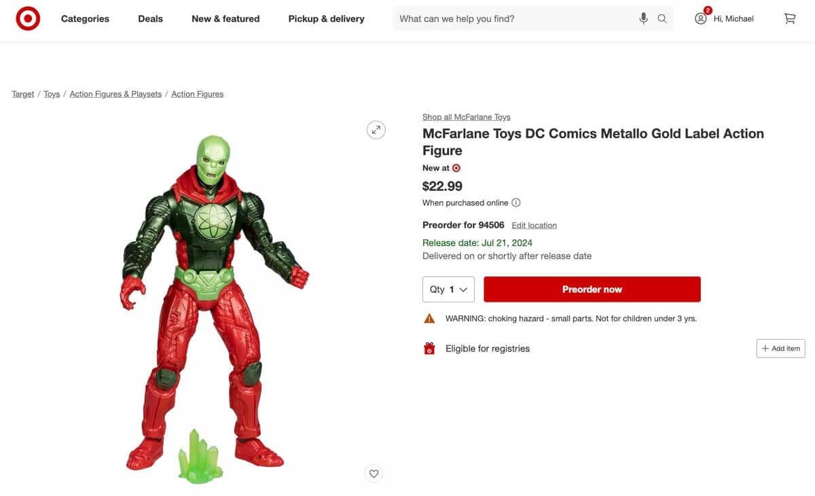Click the registry gift box icon
The image size is (815, 496).
pyautogui.click(x=429, y=348)
